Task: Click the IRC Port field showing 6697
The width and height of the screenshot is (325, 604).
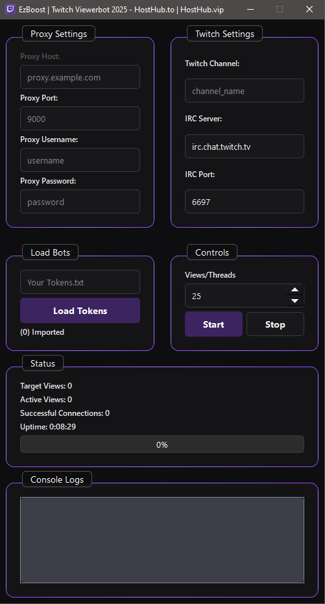Action: point(245,202)
